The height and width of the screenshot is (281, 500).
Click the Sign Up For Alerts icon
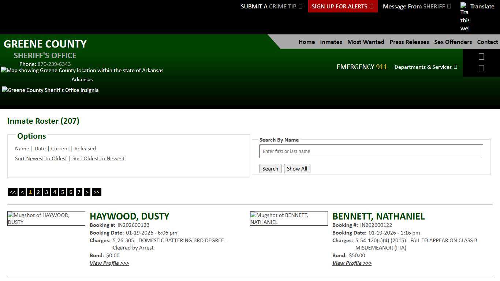[371, 6]
